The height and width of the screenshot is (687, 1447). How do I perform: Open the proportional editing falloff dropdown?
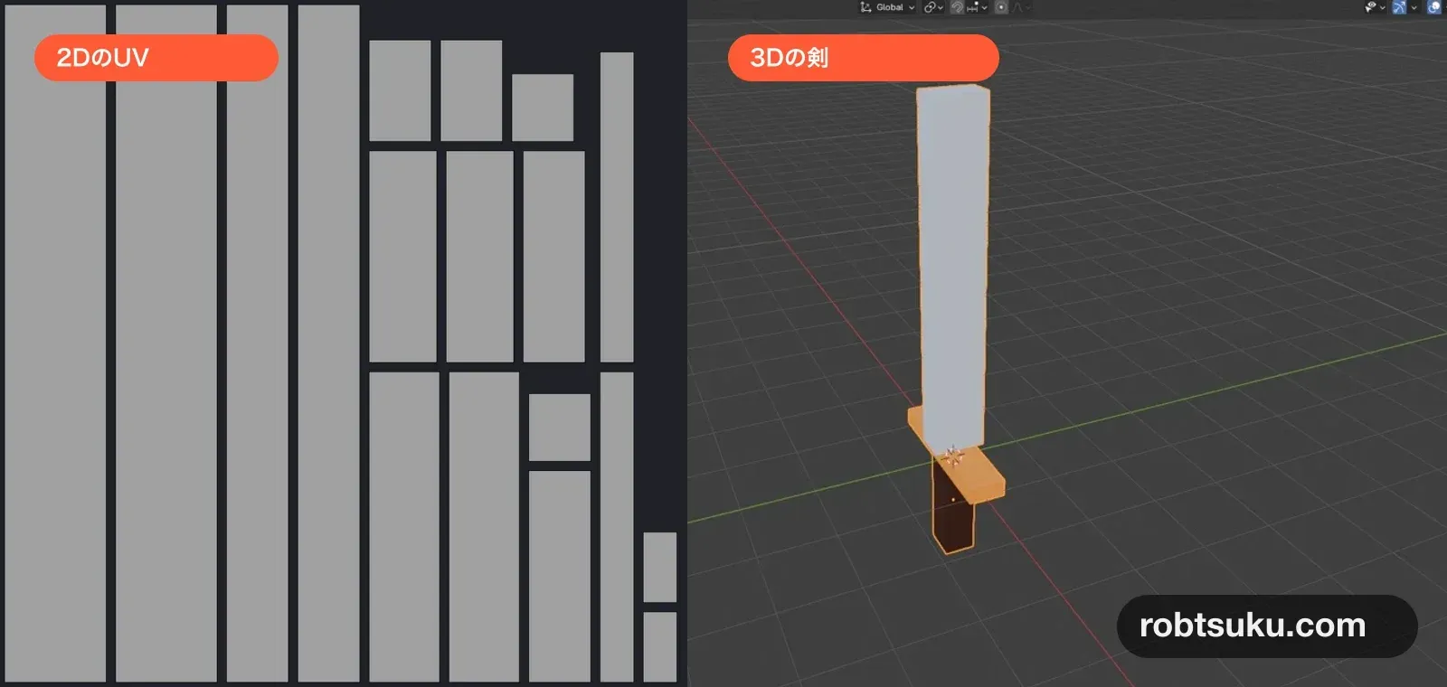1021,7
